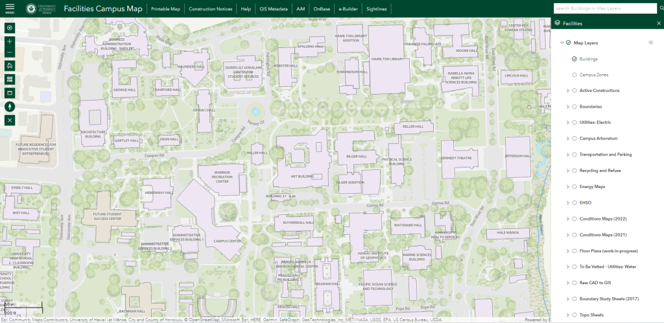
Task: Turn on the EHSO layer
Action: click(x=575, y=203)
